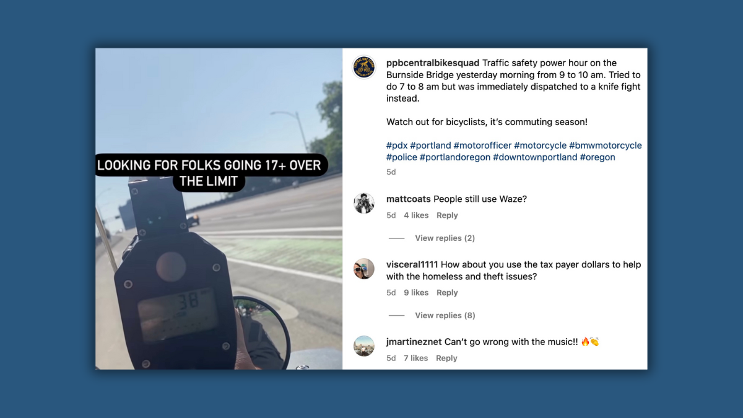Expand View replies (8) under taxpayer comment
743x418 pixels.
pos(445,315)
